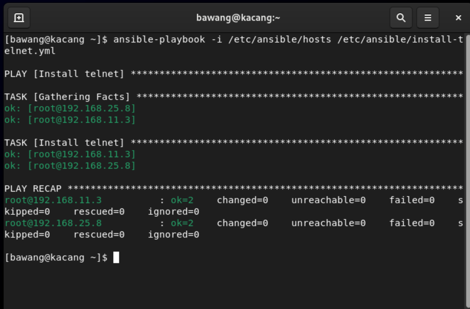The height and width of the screenshot is (309, 470).
Task: Click the last [bawang@kacang ~]$ prompt
Action: 56,258
